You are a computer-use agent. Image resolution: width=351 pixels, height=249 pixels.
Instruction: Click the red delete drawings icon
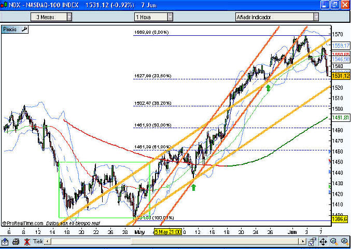27,242
